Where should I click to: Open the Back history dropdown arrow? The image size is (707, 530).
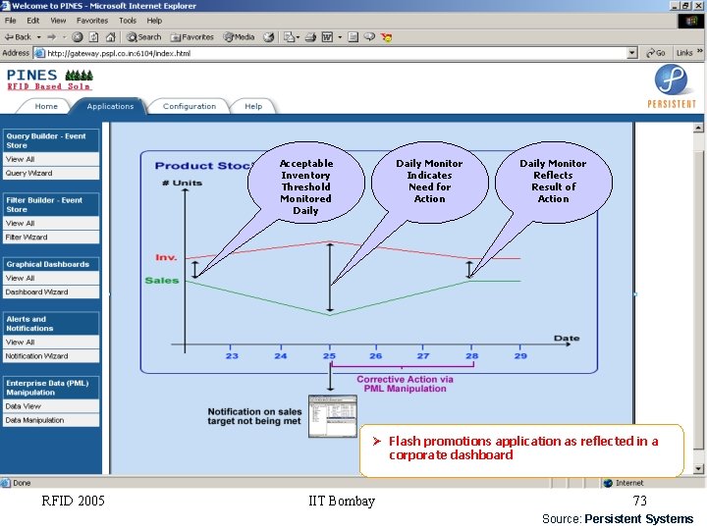pos(38,37)
